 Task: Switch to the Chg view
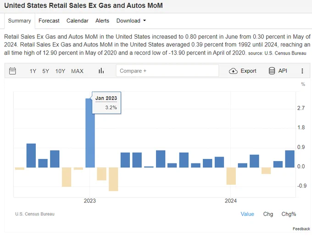pos(268,214)
